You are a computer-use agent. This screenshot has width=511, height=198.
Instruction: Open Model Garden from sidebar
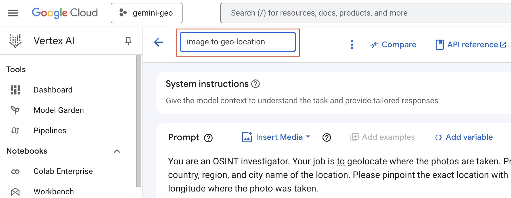point(58,110)
